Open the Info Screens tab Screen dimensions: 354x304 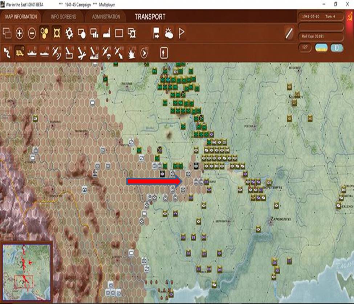pos(63,17)
